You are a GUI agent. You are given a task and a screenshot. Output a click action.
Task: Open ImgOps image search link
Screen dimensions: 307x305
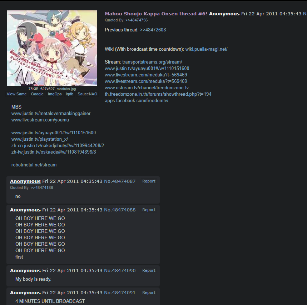tap(55, 94)
